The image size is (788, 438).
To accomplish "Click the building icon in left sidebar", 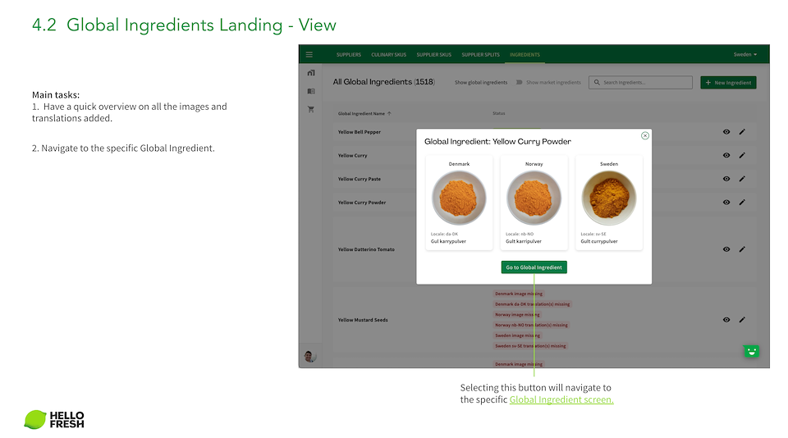I will coord(311,73).
